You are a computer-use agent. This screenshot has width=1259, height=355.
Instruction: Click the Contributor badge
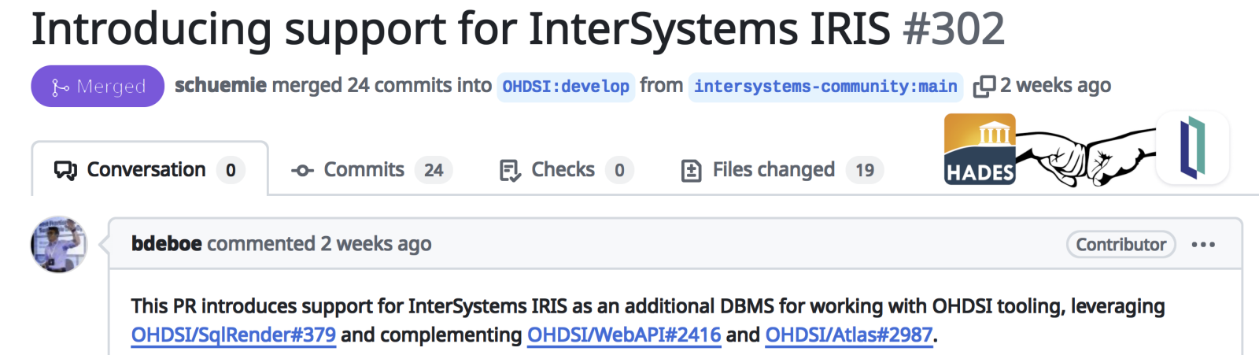pos(1121,244)
